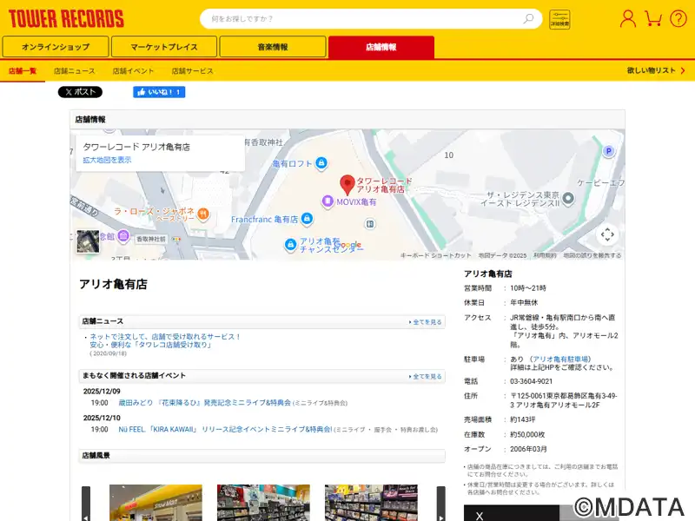Open the マーケットプレイス tab
695x521 pixels.
coord(164,47)
